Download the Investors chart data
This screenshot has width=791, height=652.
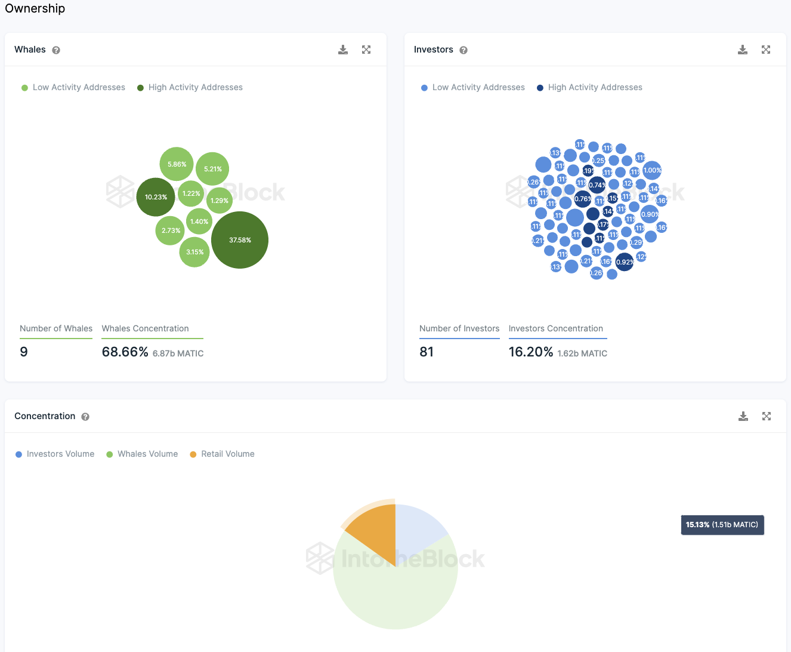(x=743, y=50)
